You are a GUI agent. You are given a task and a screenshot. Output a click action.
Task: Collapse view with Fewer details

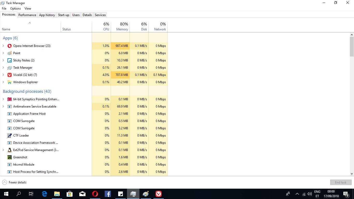pos(14,182)
